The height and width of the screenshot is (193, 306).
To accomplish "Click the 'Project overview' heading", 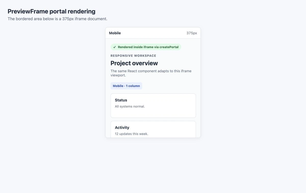I will 134,63.
